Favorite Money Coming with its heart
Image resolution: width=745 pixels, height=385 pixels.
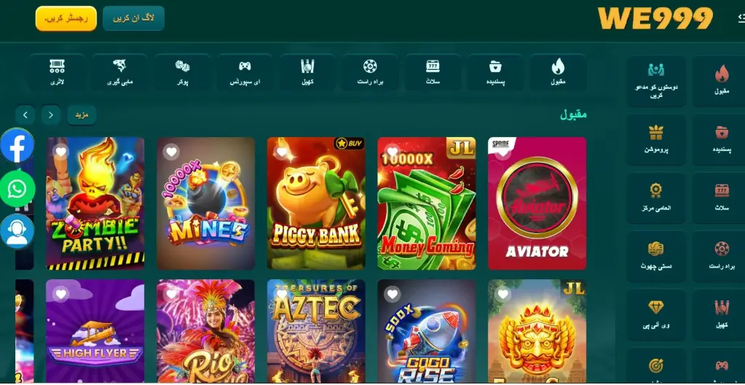[393, 152]
